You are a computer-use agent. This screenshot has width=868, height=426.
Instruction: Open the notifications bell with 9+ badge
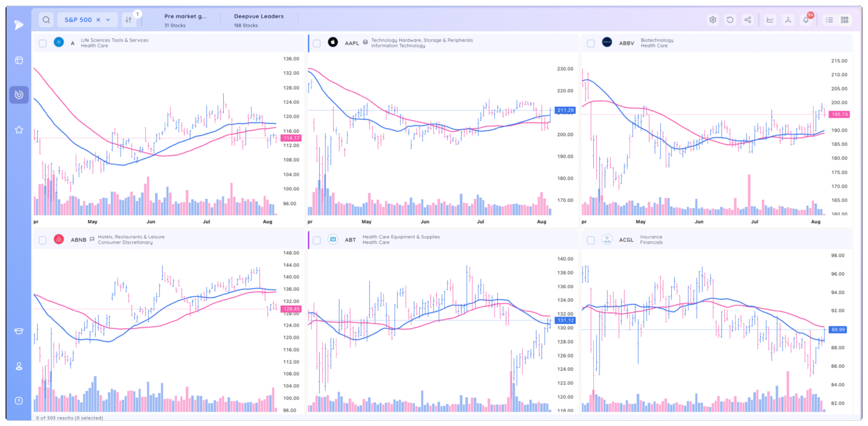coord(806,19)
